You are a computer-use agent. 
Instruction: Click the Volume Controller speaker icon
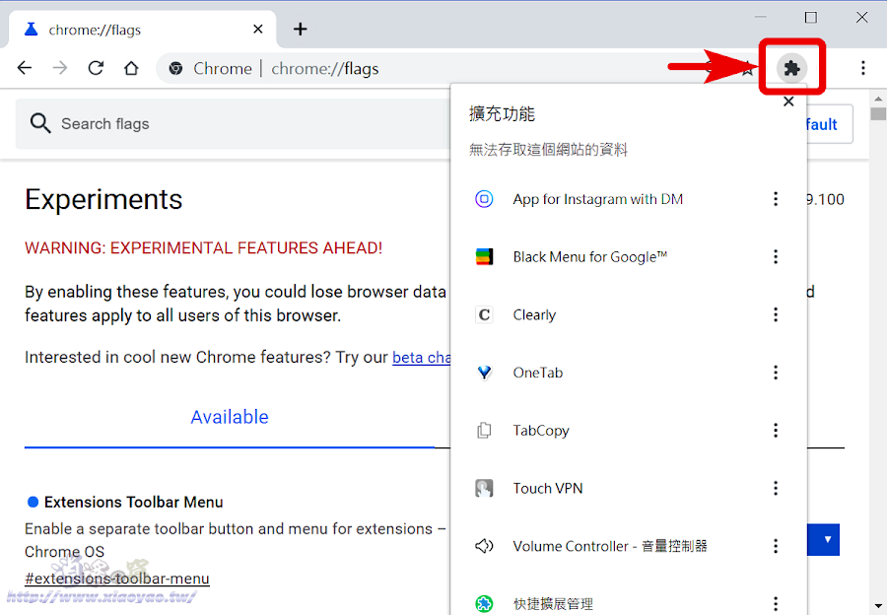pos(484,546)
